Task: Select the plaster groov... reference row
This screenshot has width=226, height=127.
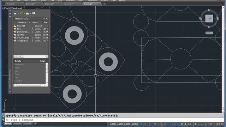Action: (31, 32)
